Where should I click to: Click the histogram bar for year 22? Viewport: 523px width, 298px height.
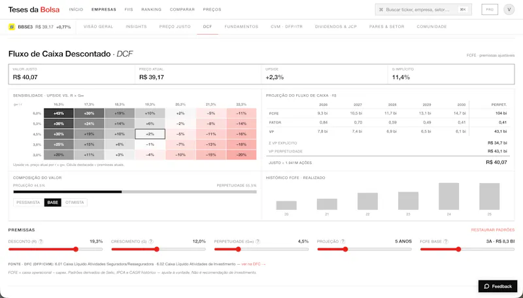point(367,201)
